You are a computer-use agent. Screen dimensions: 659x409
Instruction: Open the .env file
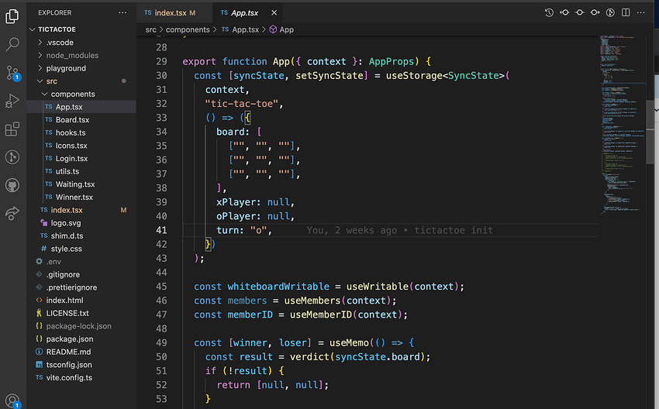click(81, 262)
